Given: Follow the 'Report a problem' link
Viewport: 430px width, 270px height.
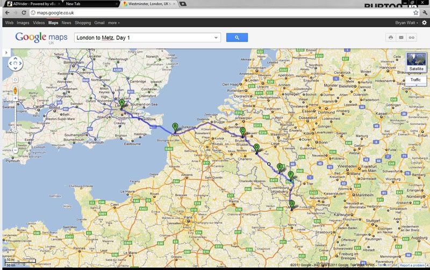Looking at the screenshot, I should pyautogui.click(x=412, y=265).
